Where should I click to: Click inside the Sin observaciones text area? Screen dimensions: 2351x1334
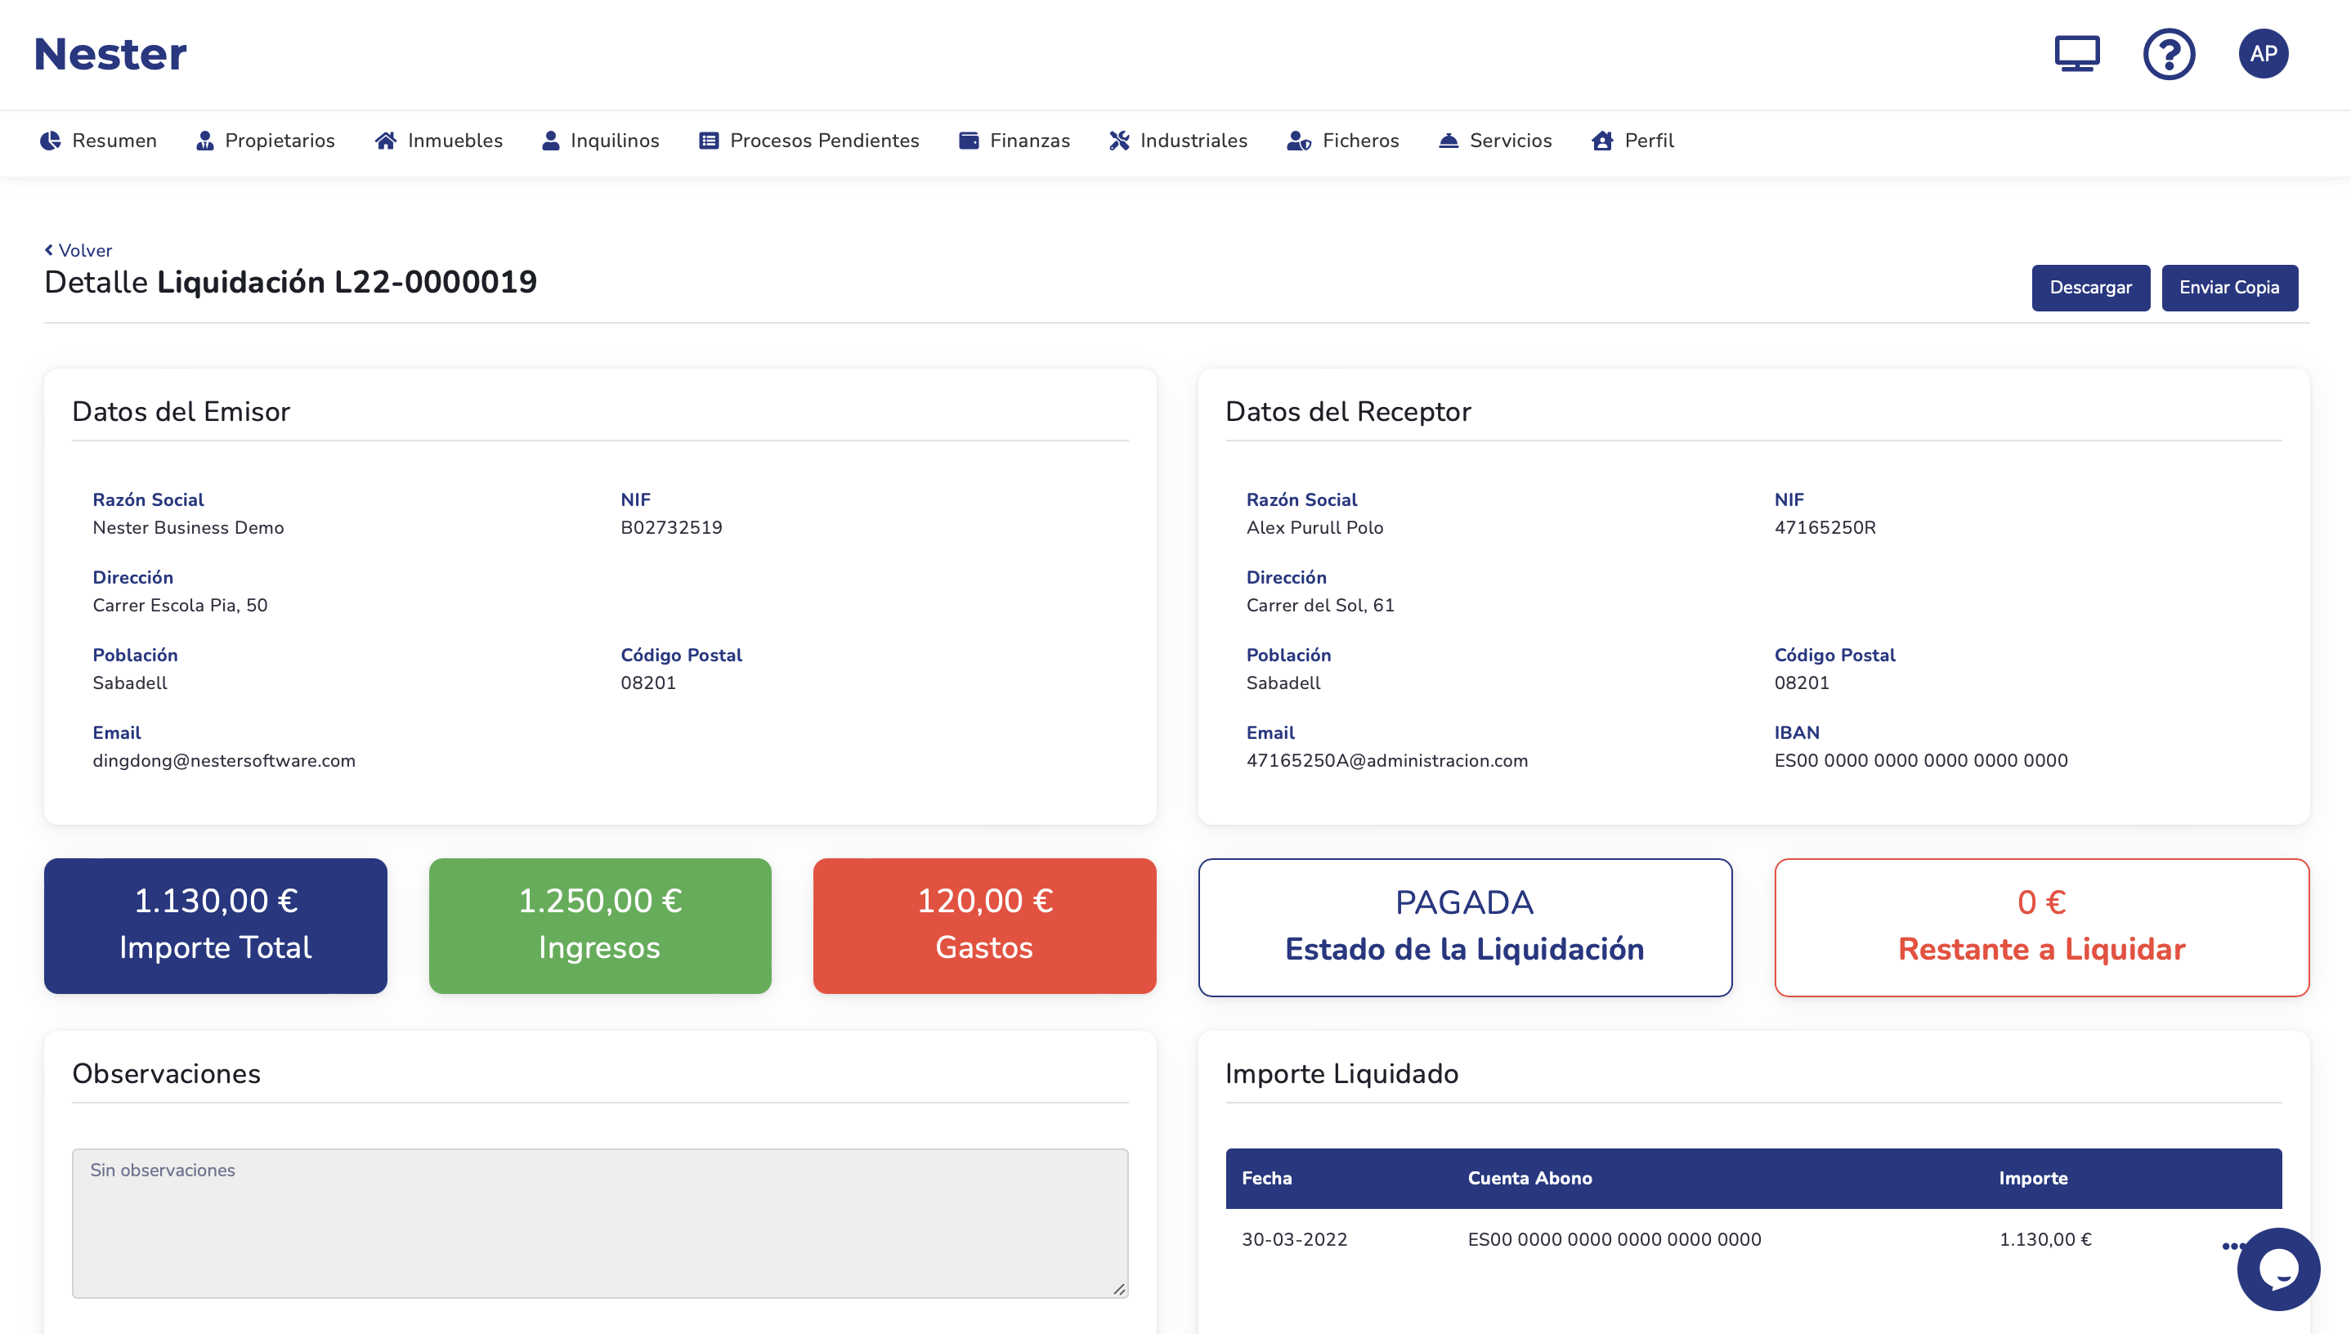pos(598,1223)
